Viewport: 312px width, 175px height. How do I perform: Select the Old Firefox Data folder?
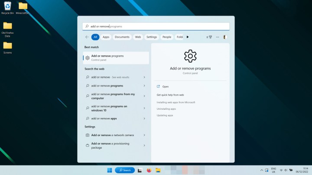(x=7, y=29)
